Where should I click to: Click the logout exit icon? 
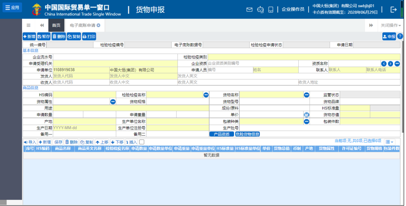(x=393, y=10)
